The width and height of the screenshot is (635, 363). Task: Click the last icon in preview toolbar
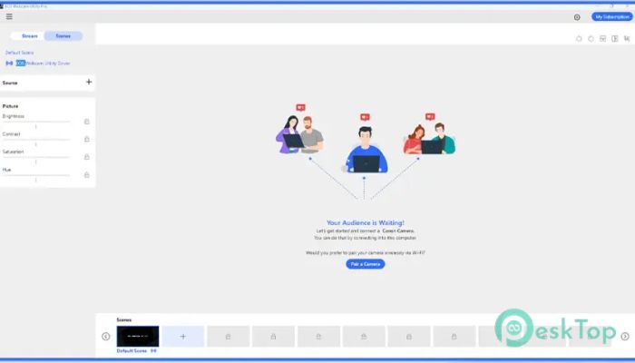click(627, 38)
